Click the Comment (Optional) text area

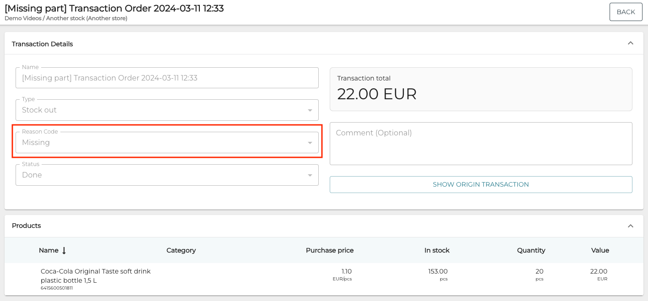(x=481, y=143)
